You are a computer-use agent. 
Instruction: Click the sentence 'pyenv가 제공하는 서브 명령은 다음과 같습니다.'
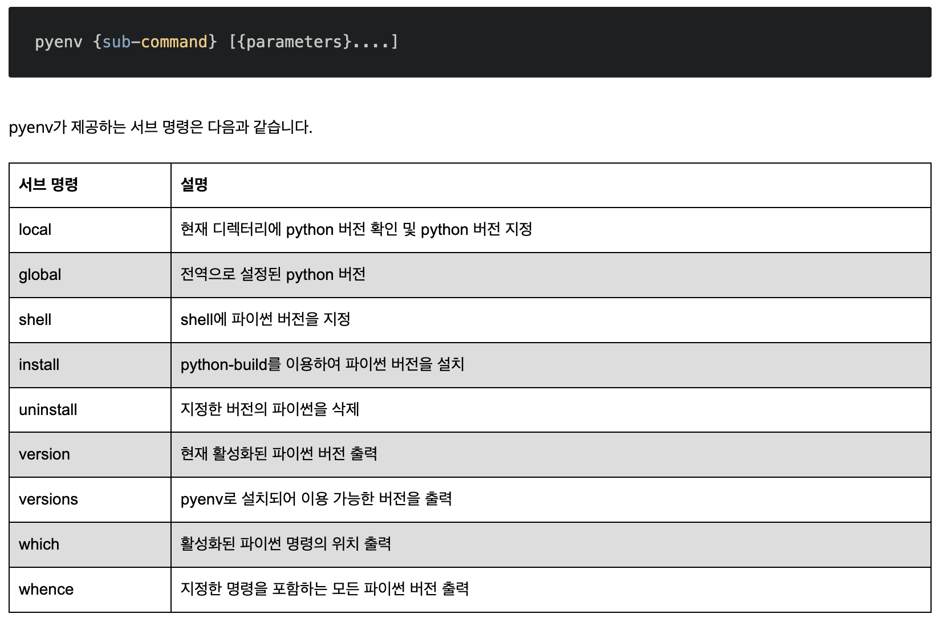(161, 127)
